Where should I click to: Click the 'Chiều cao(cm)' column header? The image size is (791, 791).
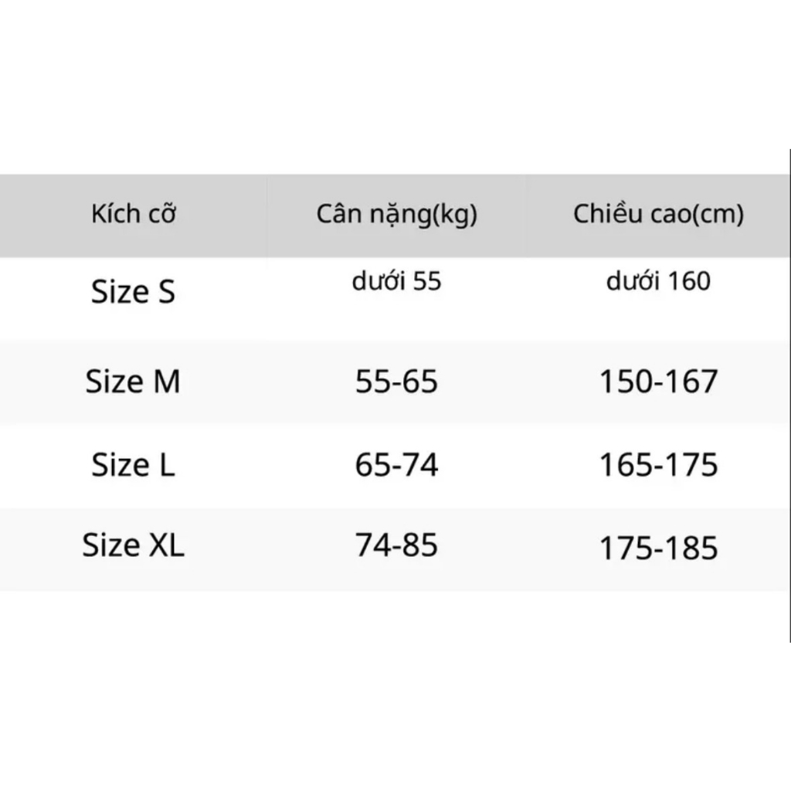pyautogui.click(x=658, y=215)
